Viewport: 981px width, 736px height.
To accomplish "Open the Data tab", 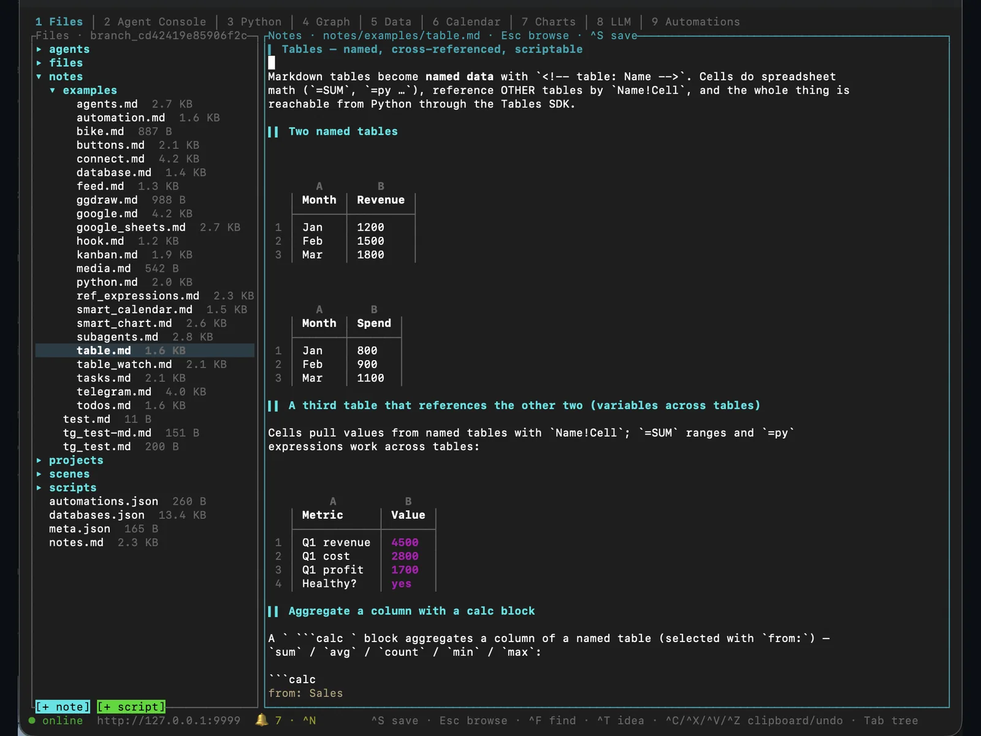I will pyautogui.click(x=391, y=21).
